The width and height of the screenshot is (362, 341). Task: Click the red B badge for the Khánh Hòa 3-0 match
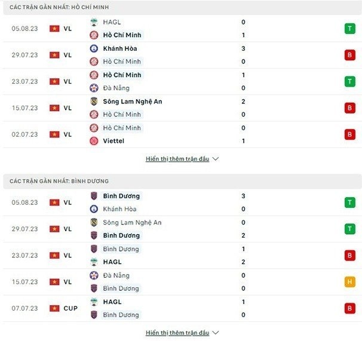(349, 55)
